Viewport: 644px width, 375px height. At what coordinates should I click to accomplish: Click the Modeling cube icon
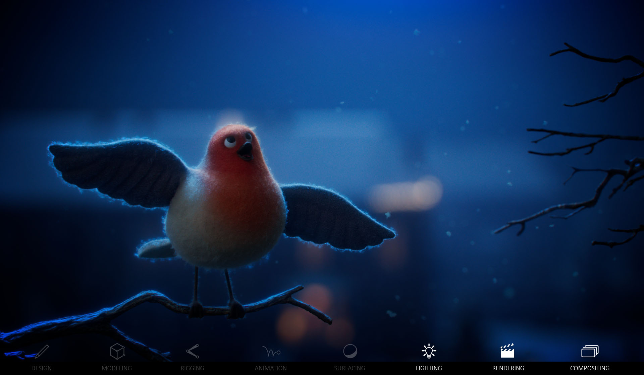pos(117,351)
